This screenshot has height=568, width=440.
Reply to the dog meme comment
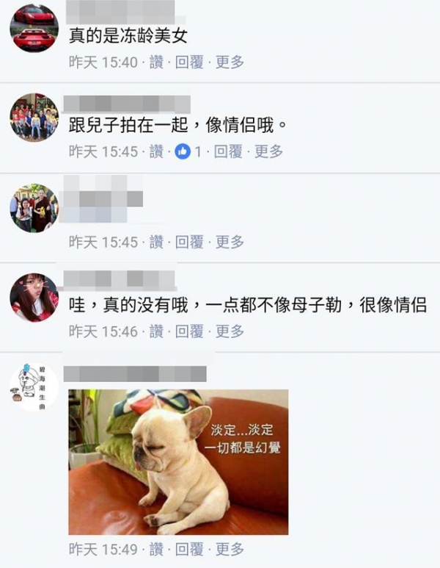(189, 549)
